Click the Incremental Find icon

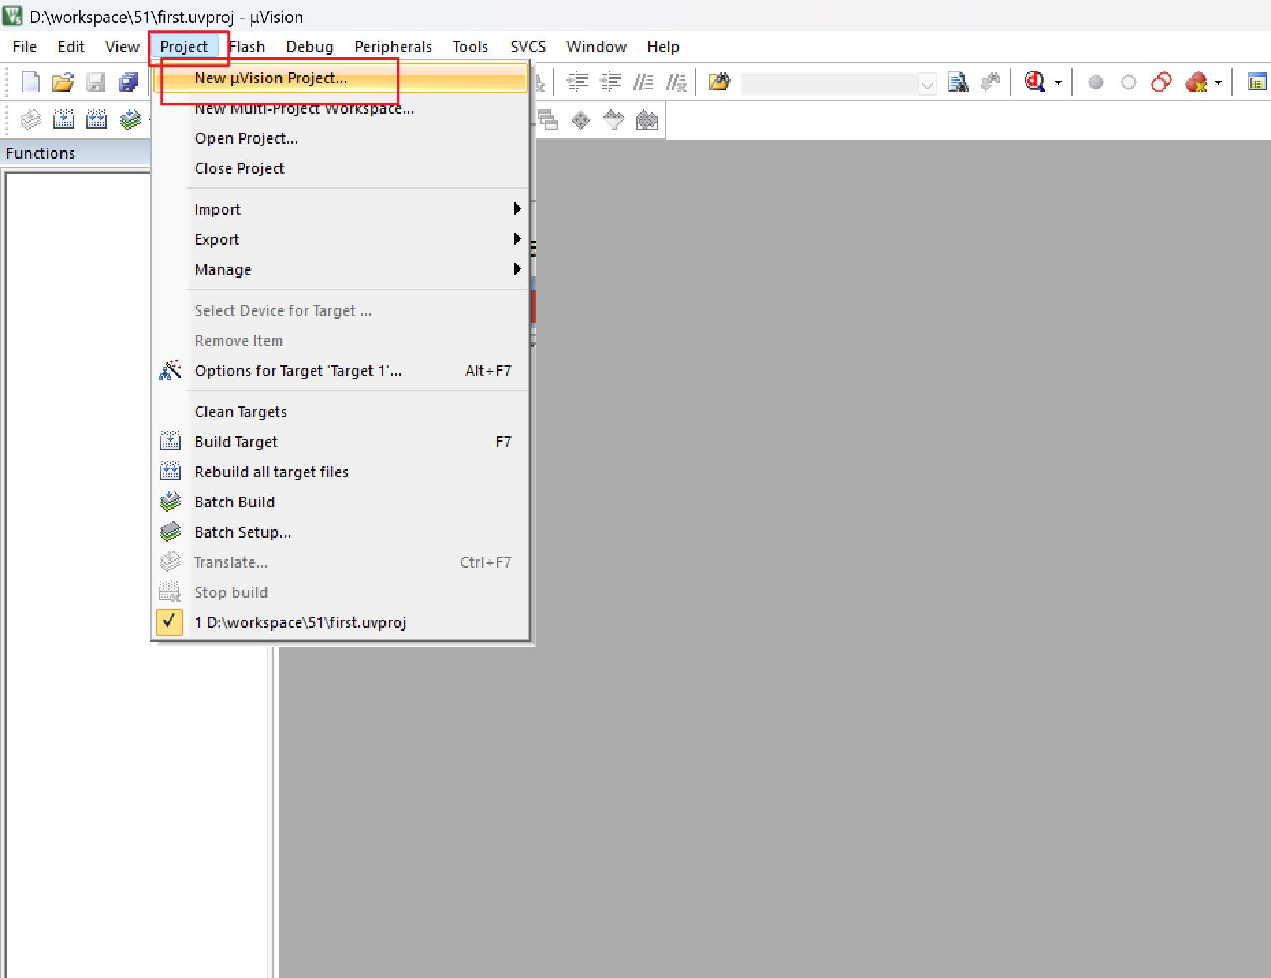click(x=990, y=82)
